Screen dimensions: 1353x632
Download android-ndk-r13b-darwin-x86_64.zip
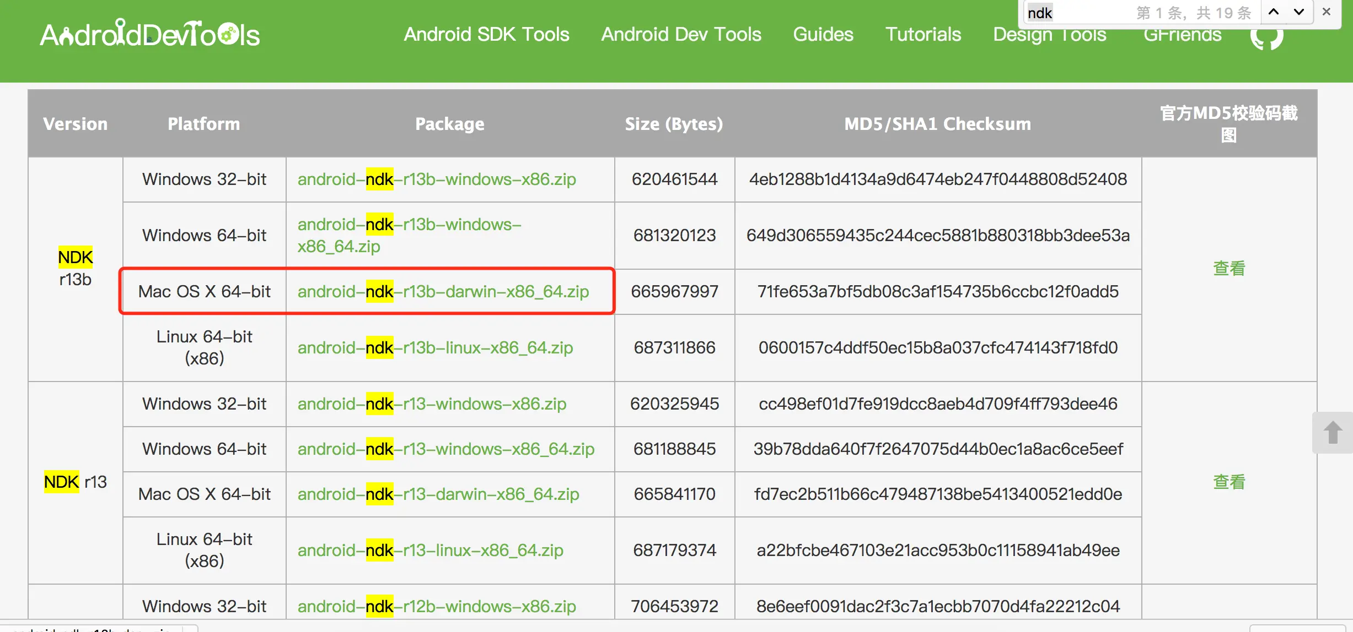[443, 291]
